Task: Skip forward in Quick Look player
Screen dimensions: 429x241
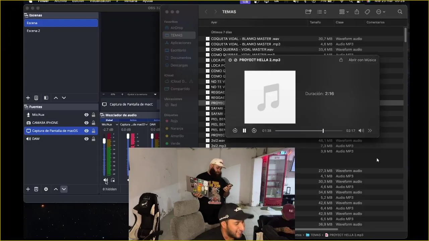Action: tap(254, 131)
